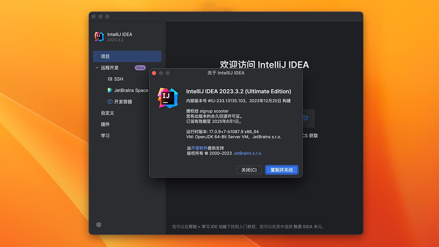This screenshot has height=247, width=439.
Task: Close the About dialog with the red button
Action: point(154,73)
